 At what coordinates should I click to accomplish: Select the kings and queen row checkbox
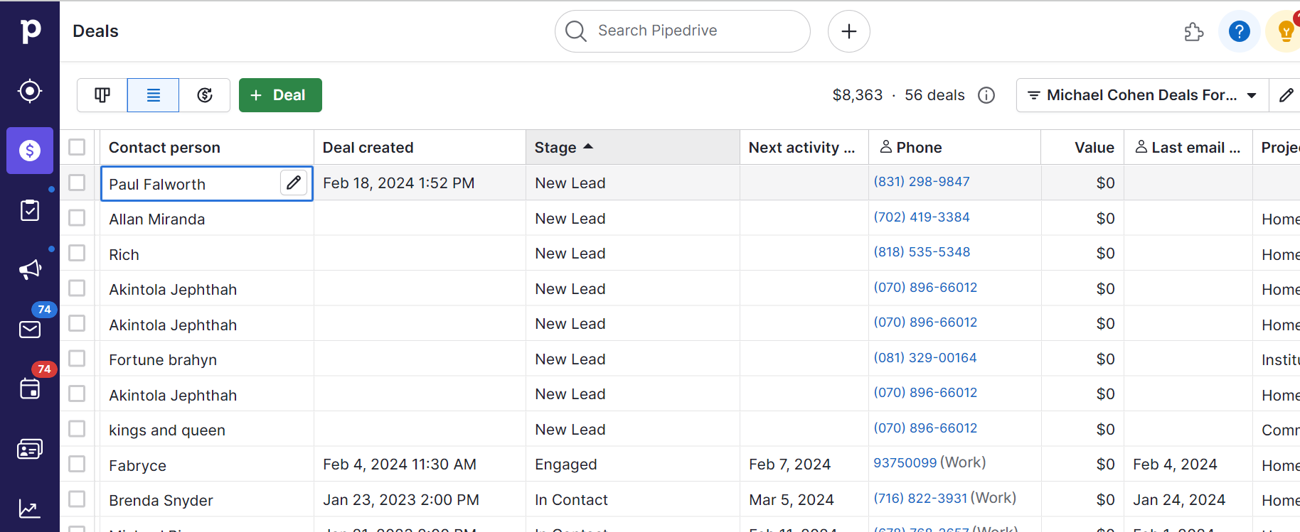[77, 428]
